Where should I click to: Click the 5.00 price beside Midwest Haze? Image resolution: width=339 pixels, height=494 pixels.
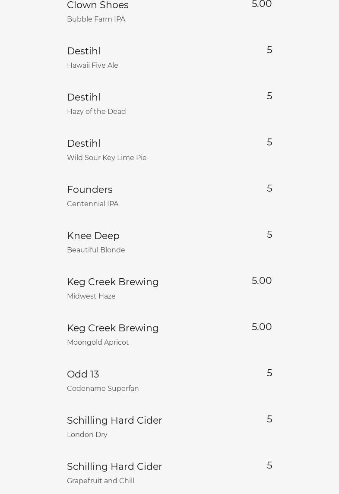pyautogui.click(x=262, y=281)
